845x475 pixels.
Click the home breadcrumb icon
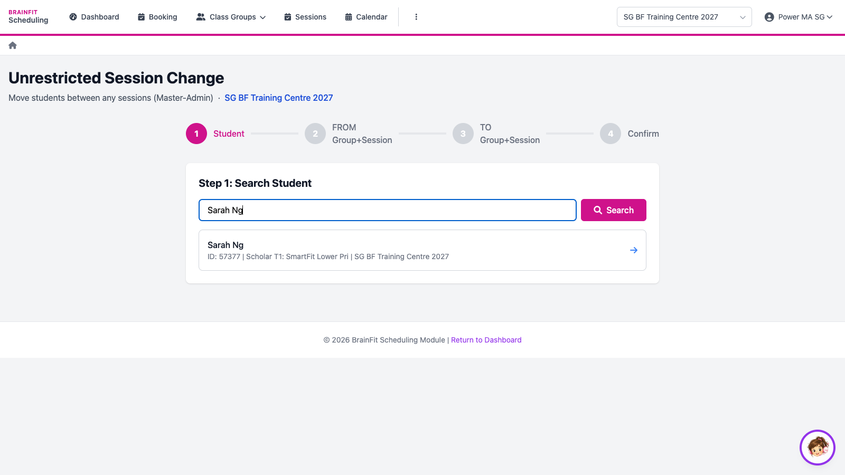[13, 45]
